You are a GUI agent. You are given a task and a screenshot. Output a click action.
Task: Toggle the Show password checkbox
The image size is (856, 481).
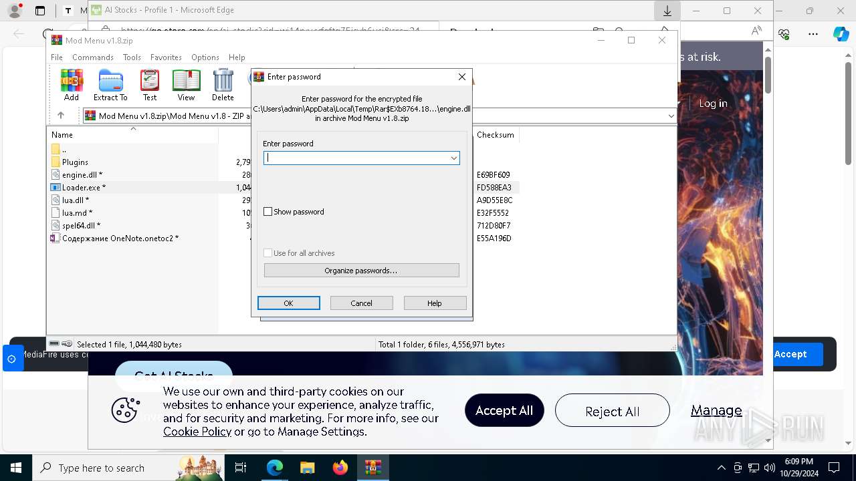[x=268, y=212]
